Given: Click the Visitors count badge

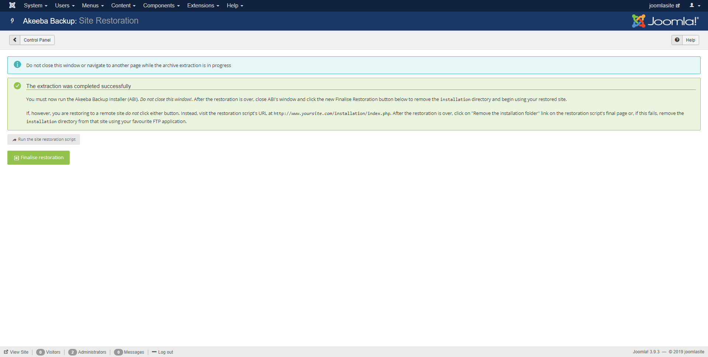Looking at the screenshot, I should (x=41, y=352).
